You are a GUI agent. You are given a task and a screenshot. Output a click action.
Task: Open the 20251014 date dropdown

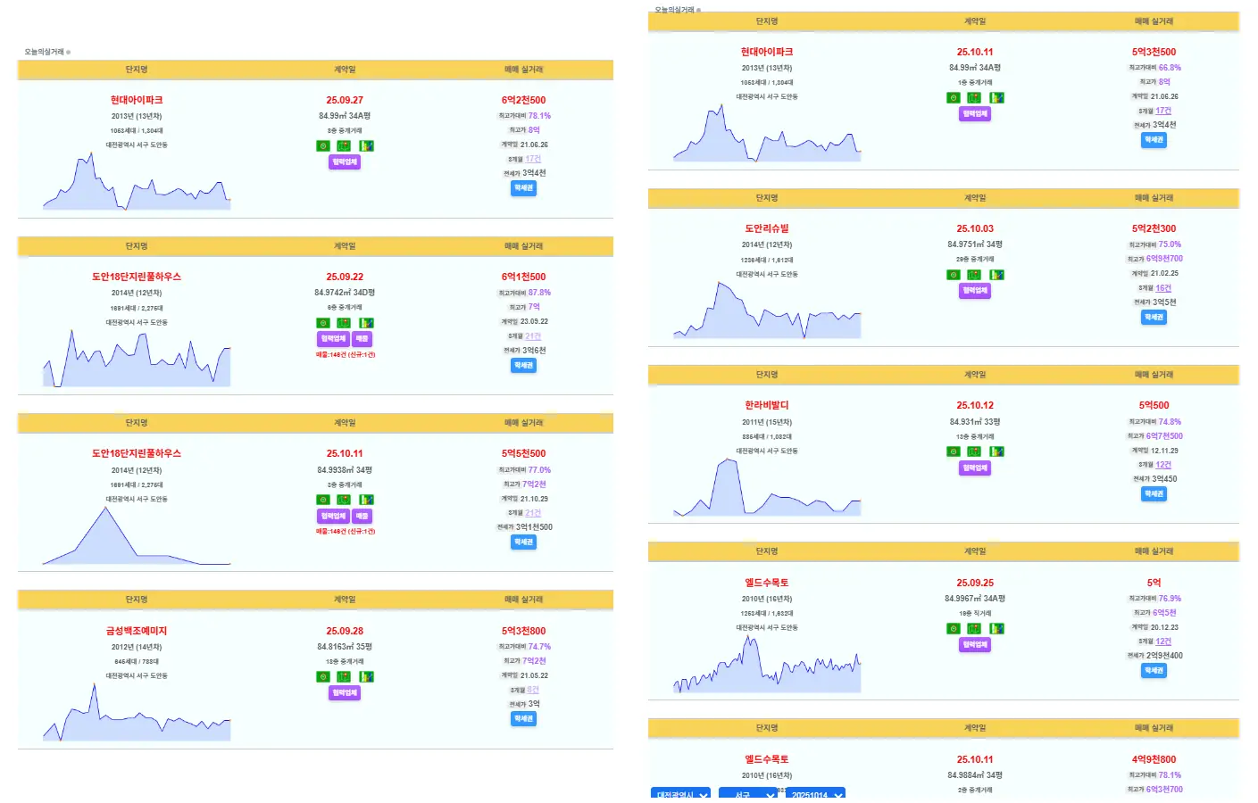point(815,794)
